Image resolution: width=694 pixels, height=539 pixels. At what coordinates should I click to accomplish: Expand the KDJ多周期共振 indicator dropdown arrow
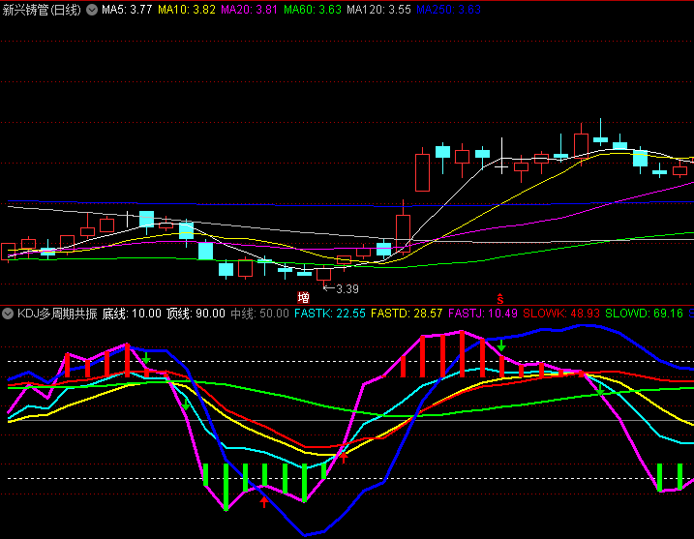[x=8, y=314]
